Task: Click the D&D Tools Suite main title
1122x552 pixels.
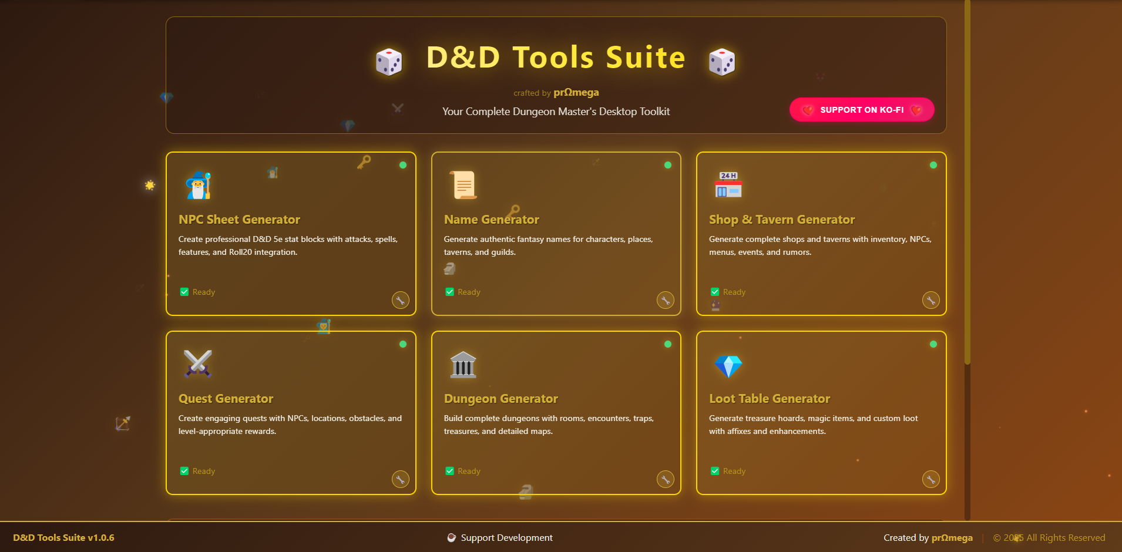Action: (556, 58)
